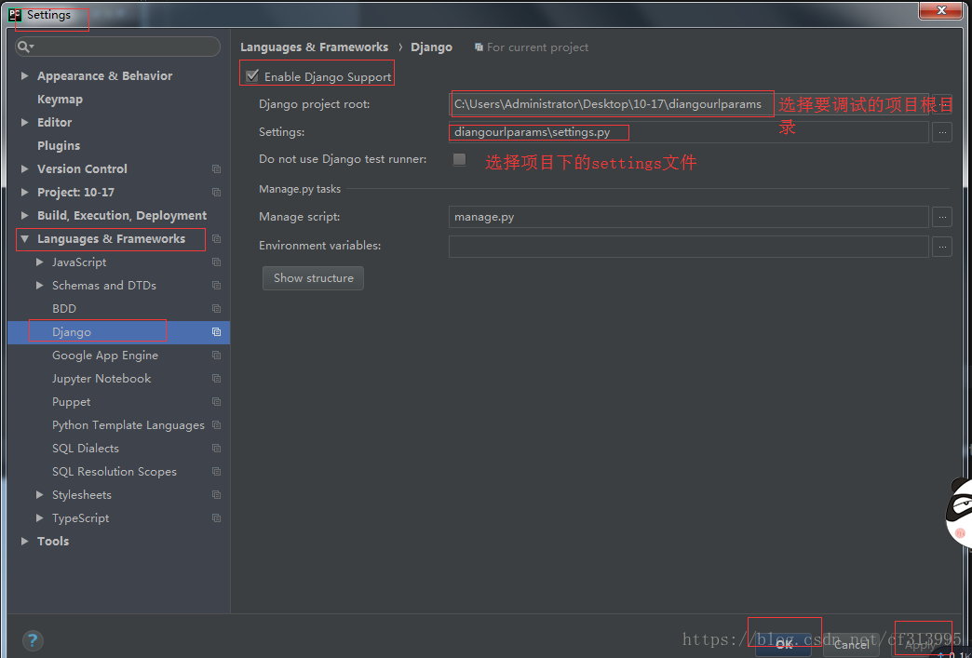Screen dimensions: 972x658
Task: Click the search magnifier icon in settings
Action: coord(25,47)
